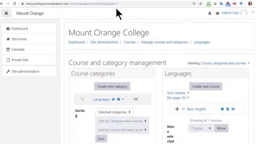This screenshot has width=256, height=144.
Task: Click the circular dark extension icon
Action: tap(215, 4)
